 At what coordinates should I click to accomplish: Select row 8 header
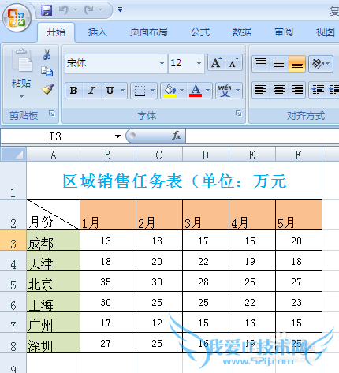(x=13, y=343)
